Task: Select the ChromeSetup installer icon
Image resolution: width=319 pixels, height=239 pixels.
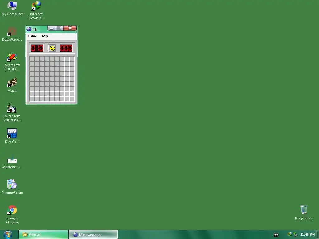Action: coord(12,187)
